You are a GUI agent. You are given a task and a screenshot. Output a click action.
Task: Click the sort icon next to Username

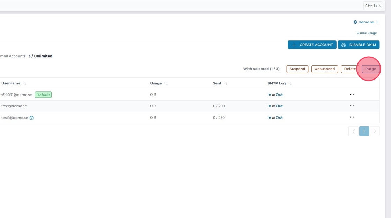coord(24,84)
